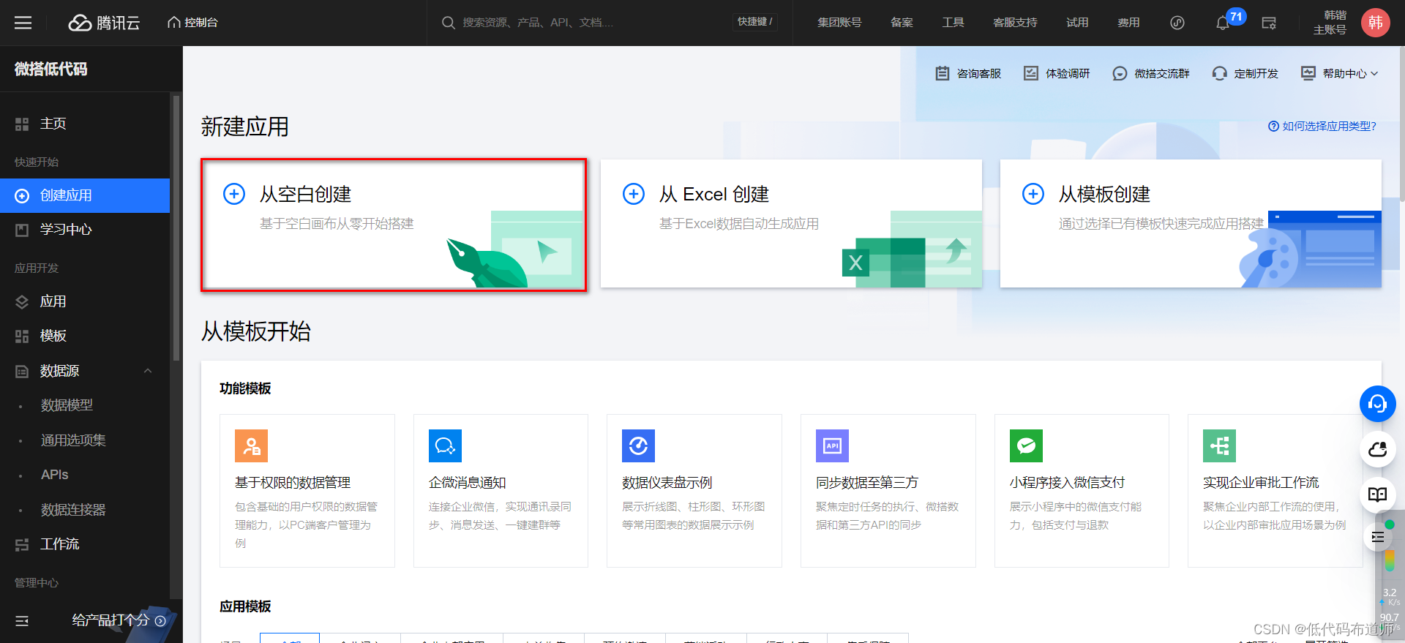Open 备案 in the top menu
Screen dimensions: 1405x643
(x=902, y=23)
